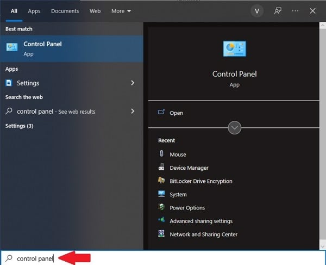This screenshot has height=265, width=326.
Task: Click in the search input field
Action: [x=163, y=258]
